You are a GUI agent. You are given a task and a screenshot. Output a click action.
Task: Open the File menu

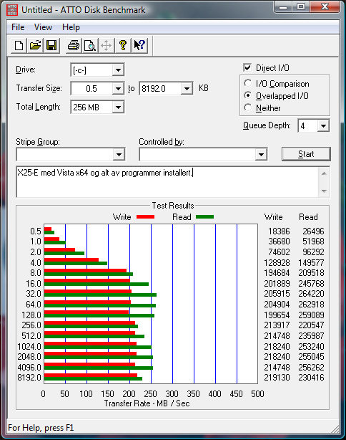(18, 27)
